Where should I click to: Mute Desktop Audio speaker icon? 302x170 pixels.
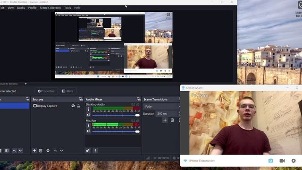[x=88, y=115]
